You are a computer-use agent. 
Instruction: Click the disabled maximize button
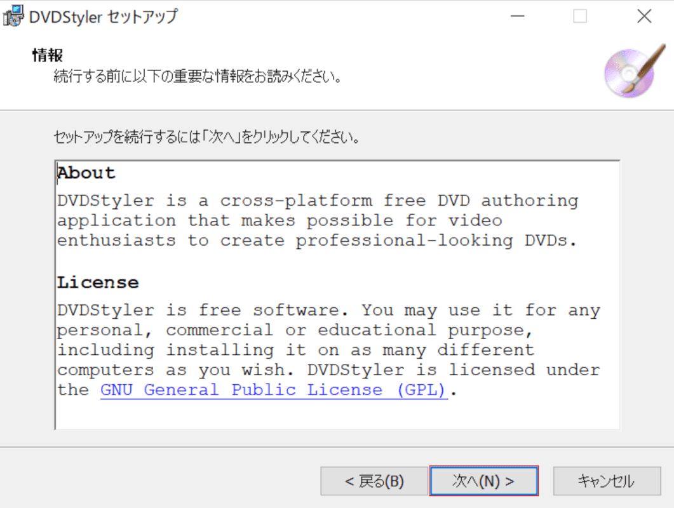pos(580,17)
